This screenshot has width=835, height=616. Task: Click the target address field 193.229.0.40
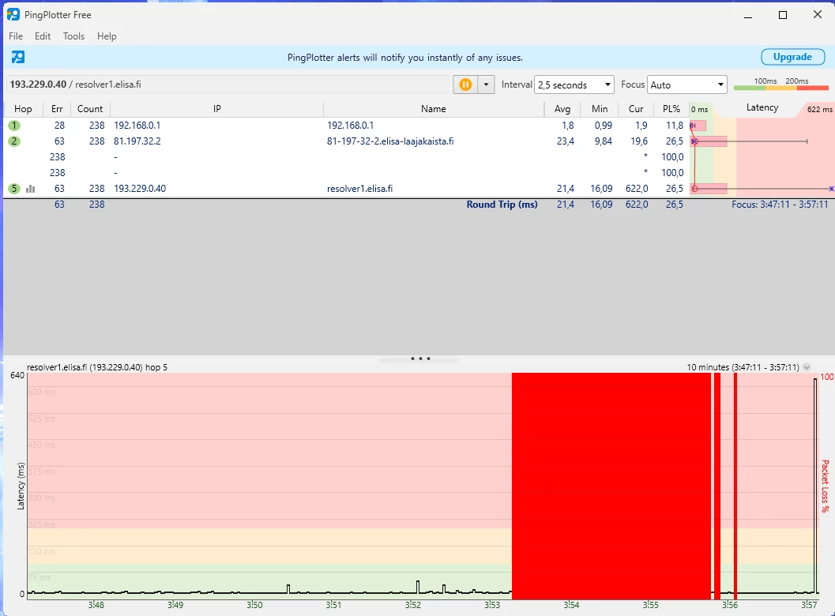point(228,85)
